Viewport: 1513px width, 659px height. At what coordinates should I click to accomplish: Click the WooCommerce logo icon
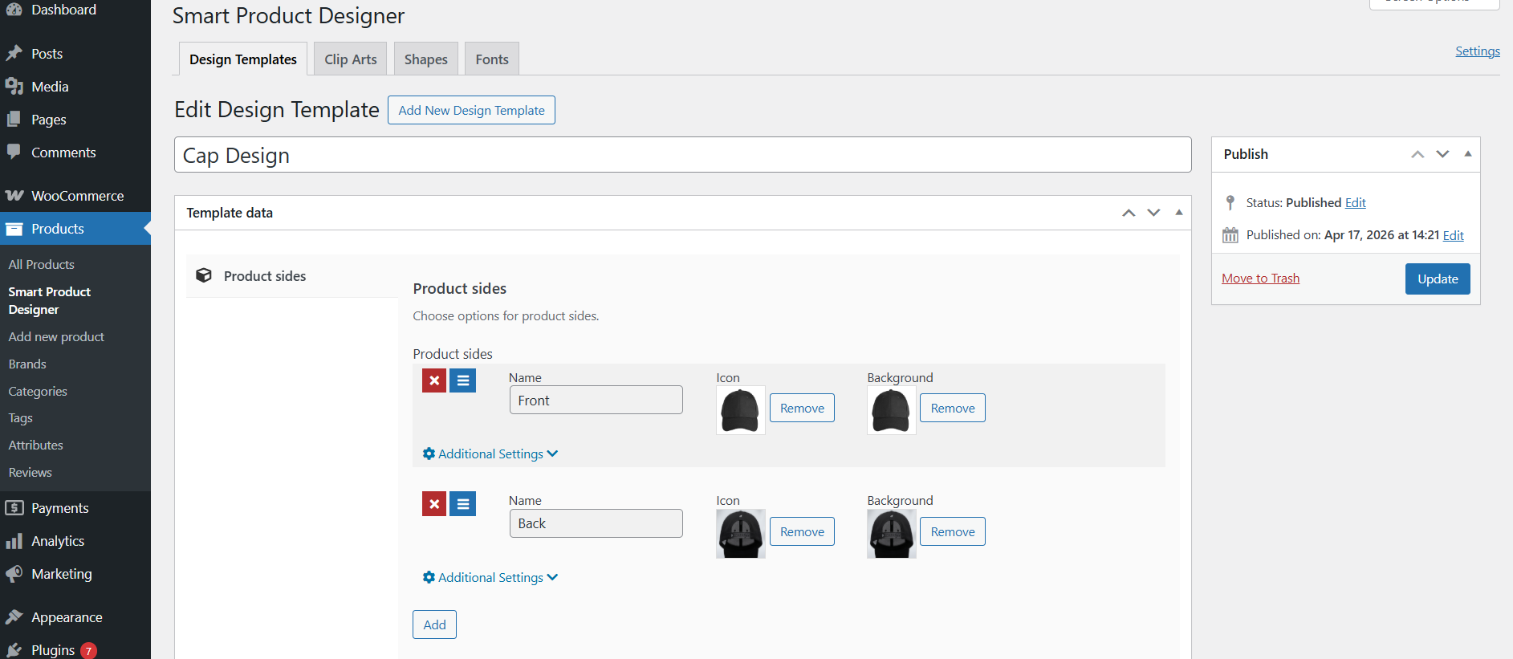pos(14,195)
